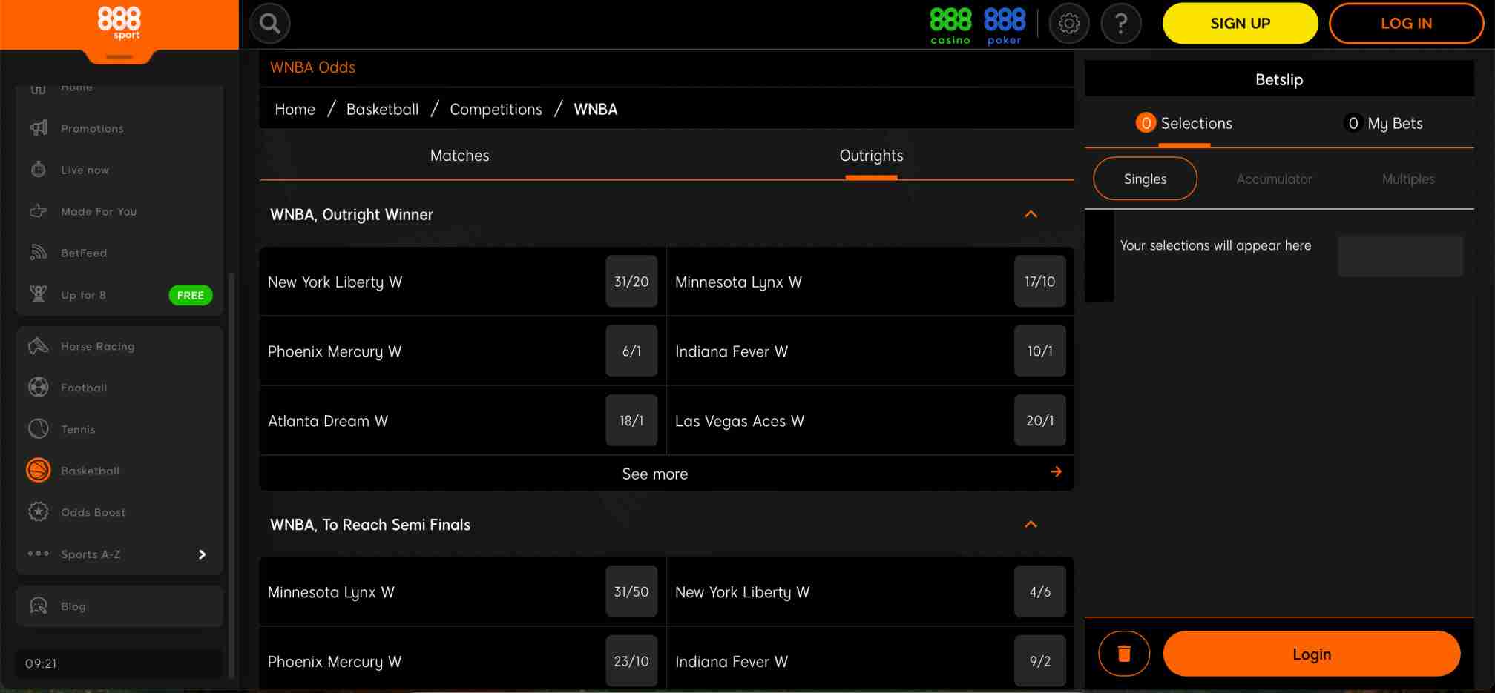The height and width of the screenshot is (693, 1495).
Task: Open the Selections betslip tab
Action: click(x=1184, y=124)
